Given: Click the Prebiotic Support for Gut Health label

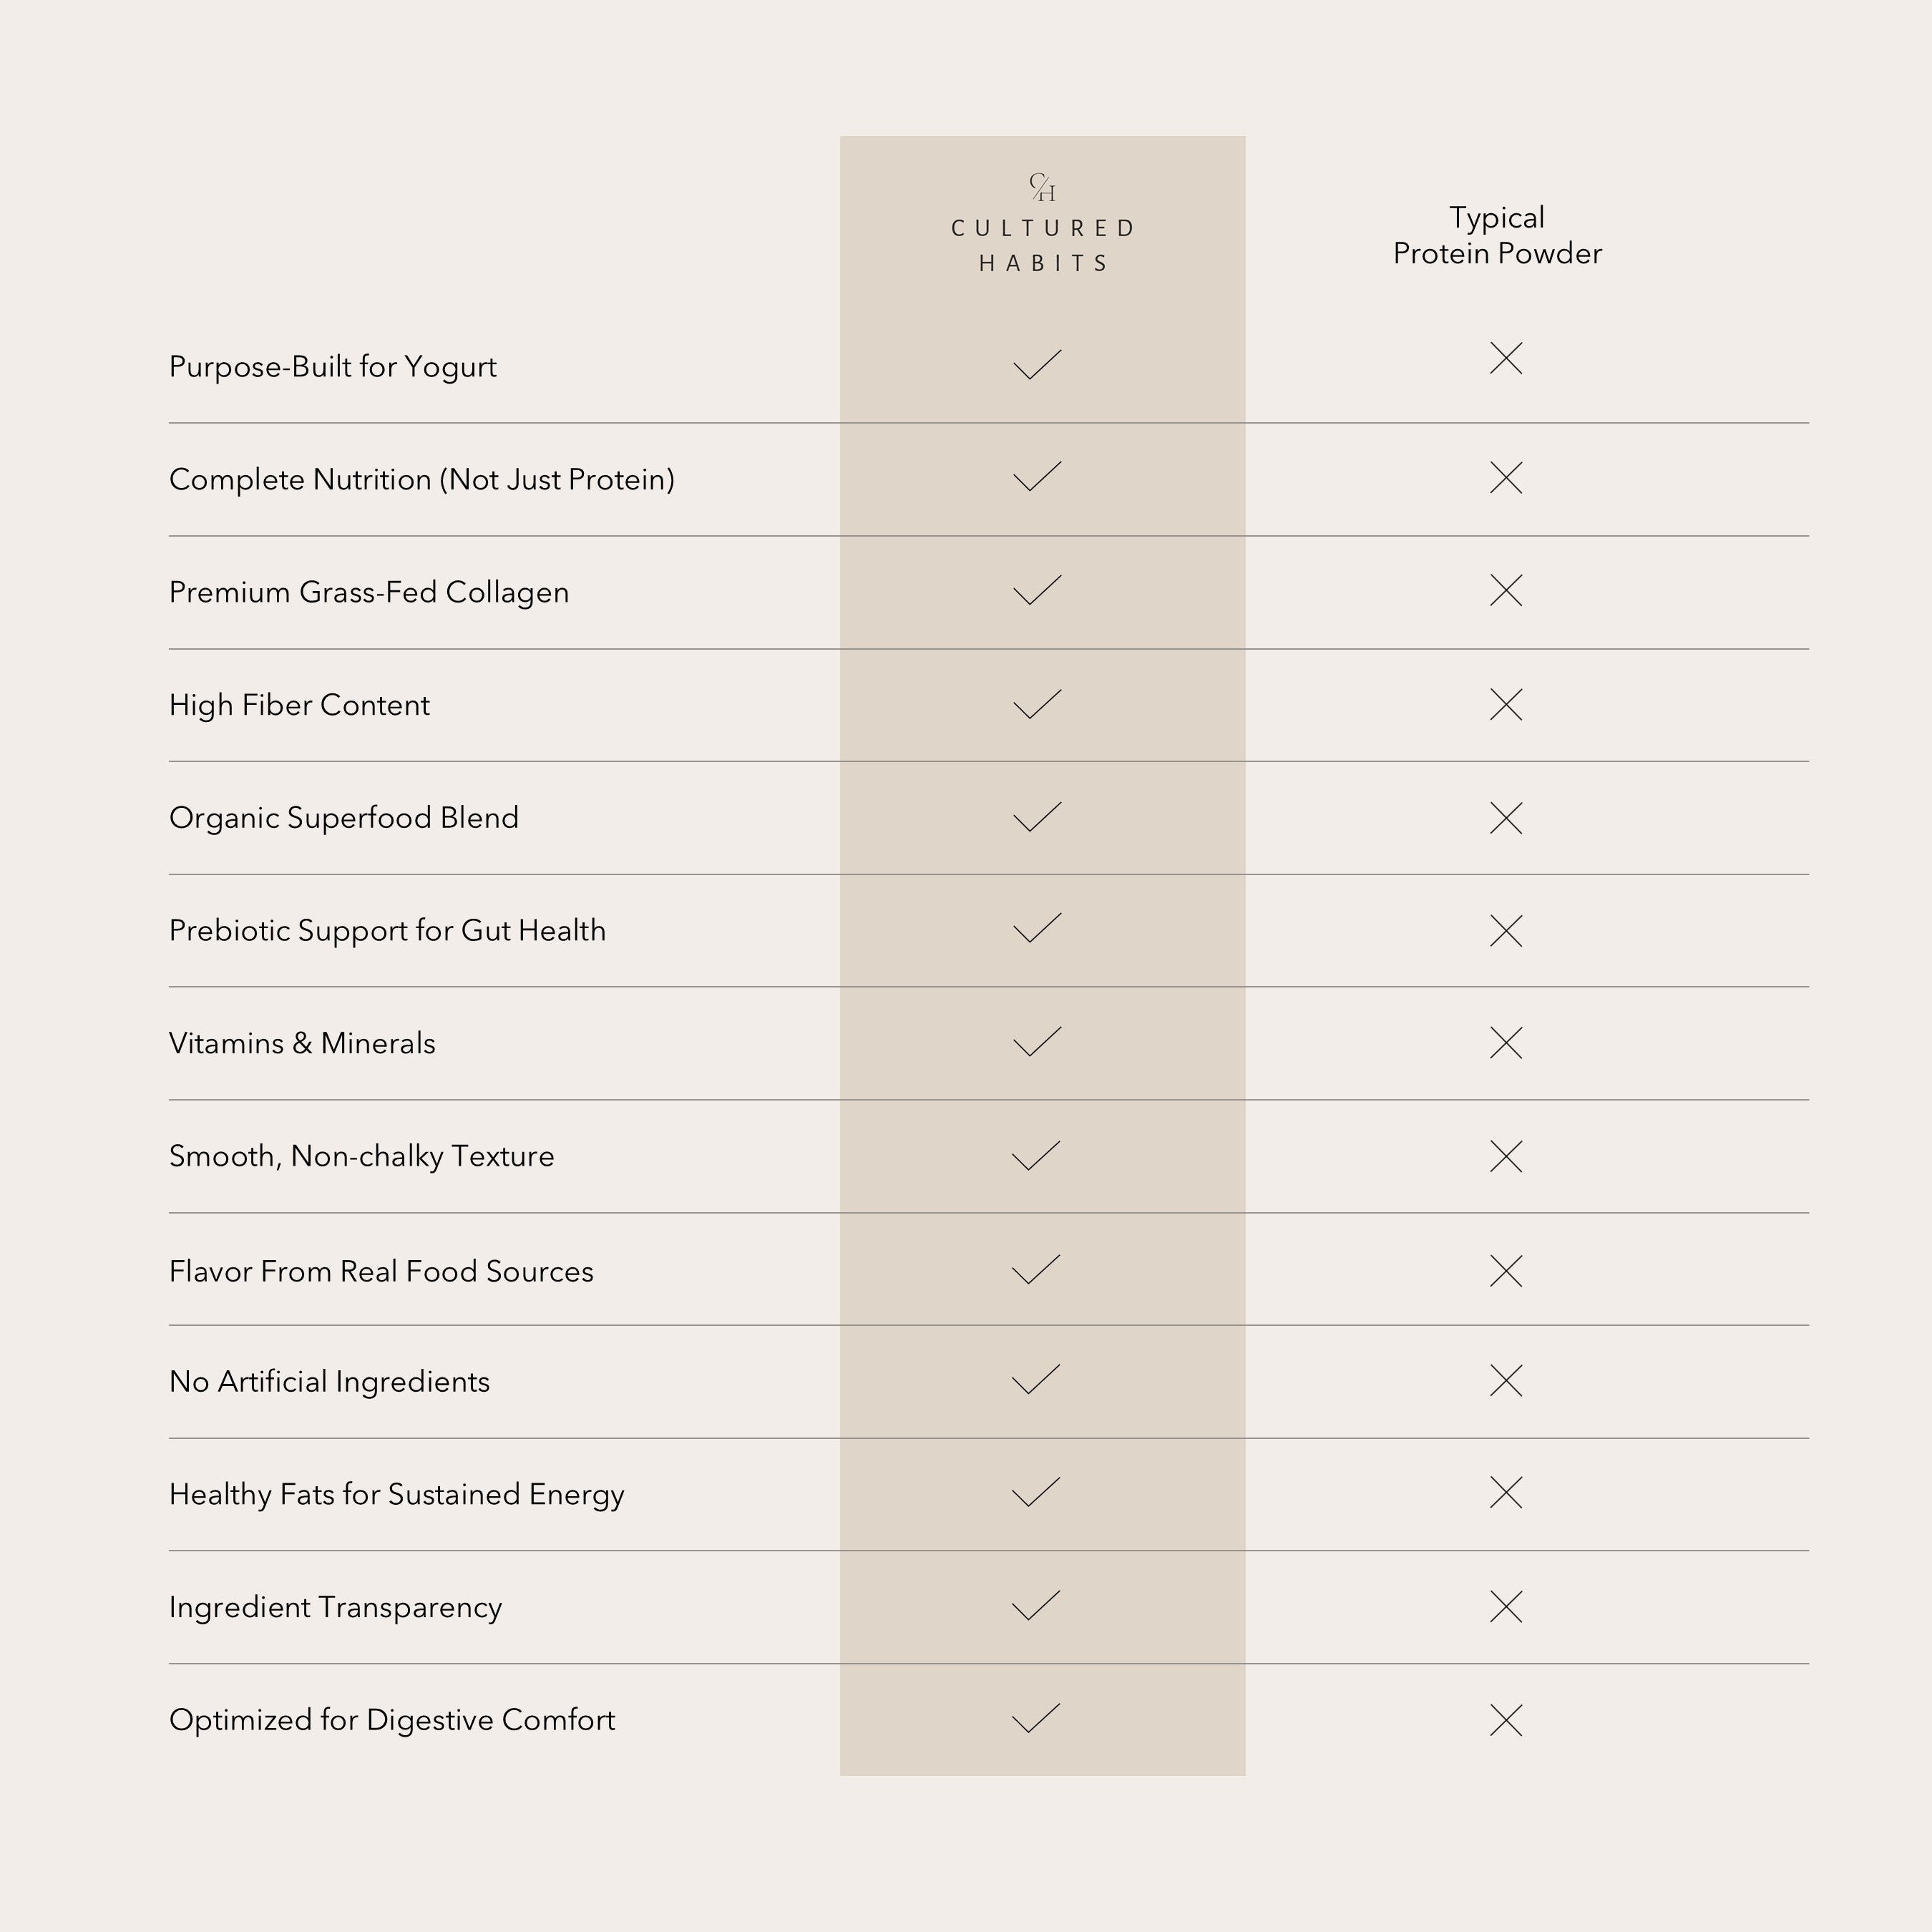Looking at the screenshot, I should point(387,931).
